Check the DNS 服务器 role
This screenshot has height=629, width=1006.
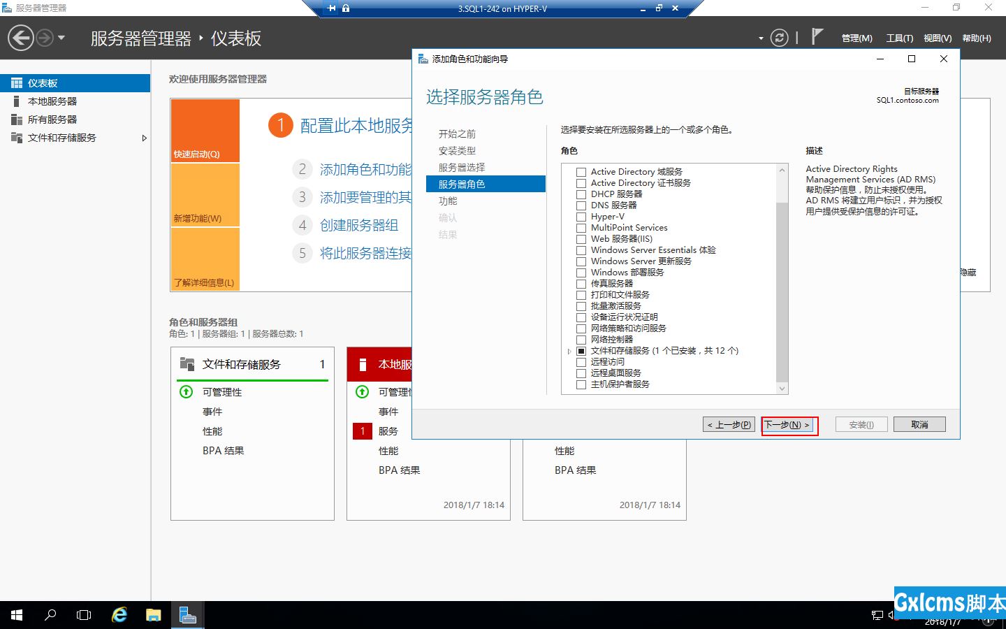coord(581,205)
